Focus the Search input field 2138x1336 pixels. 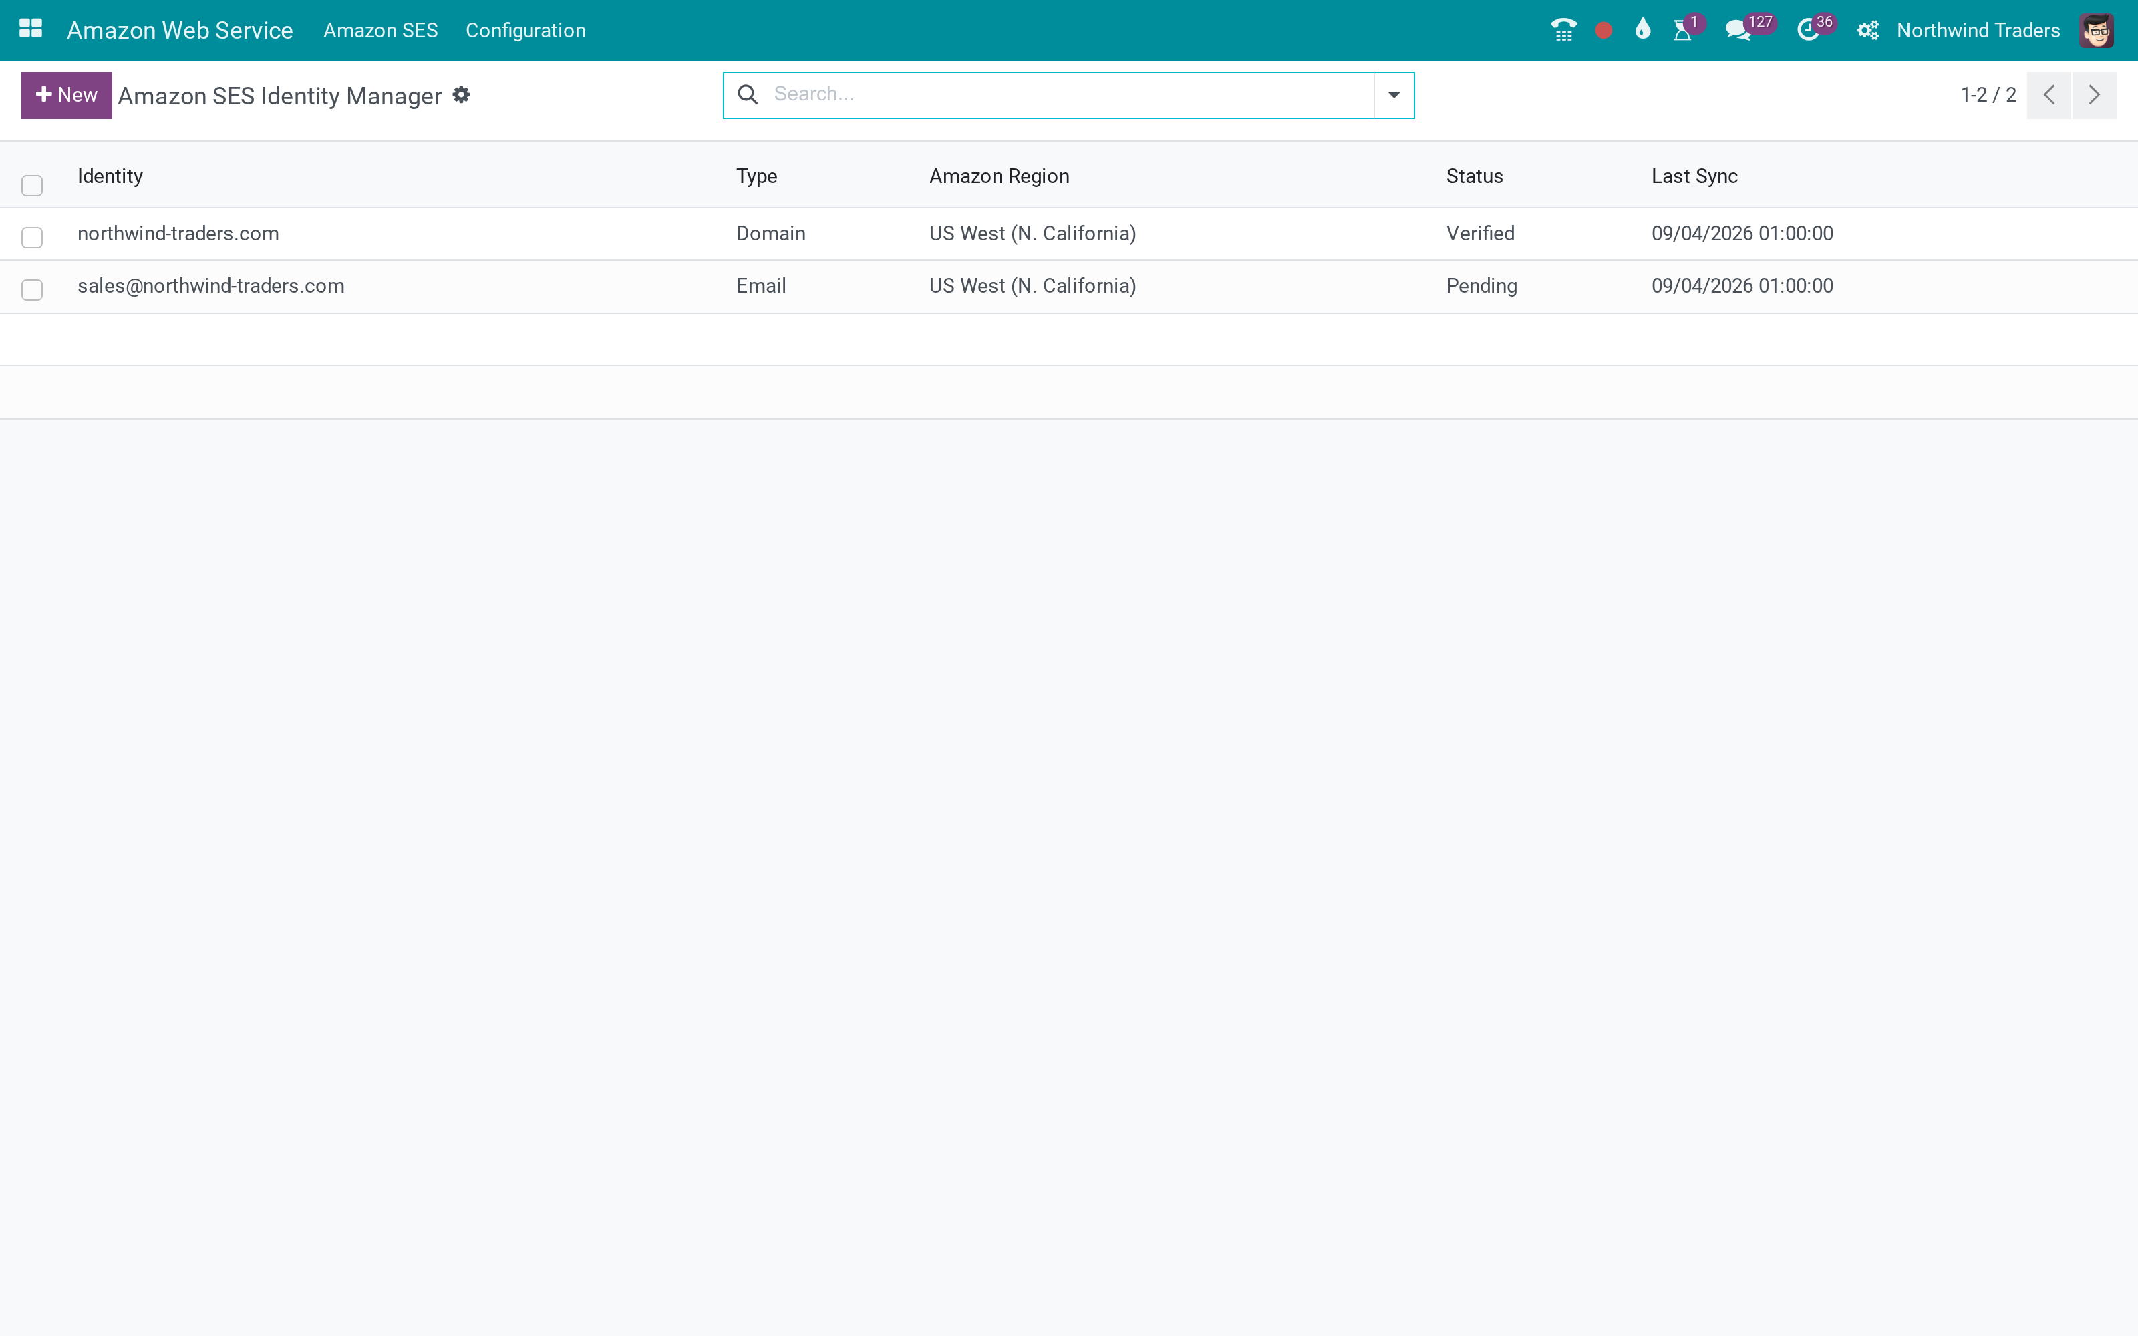tap(1069, 95)
